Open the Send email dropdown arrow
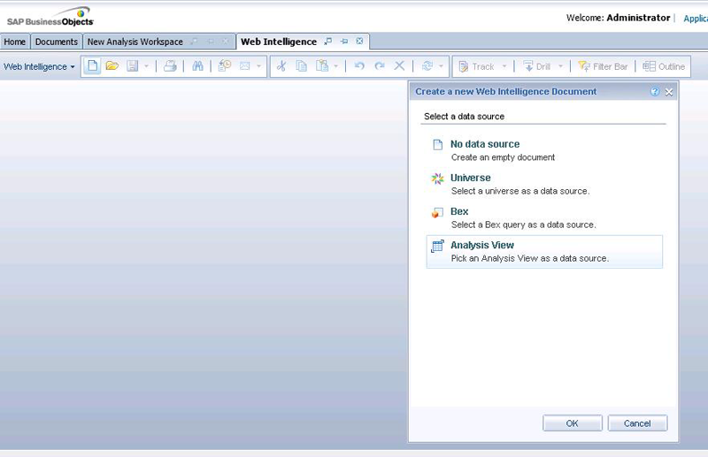 click(258, 66)
